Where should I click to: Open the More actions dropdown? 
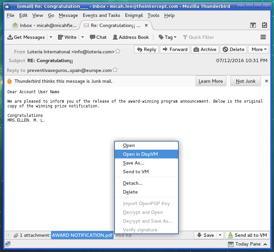(x=259, y=49)
